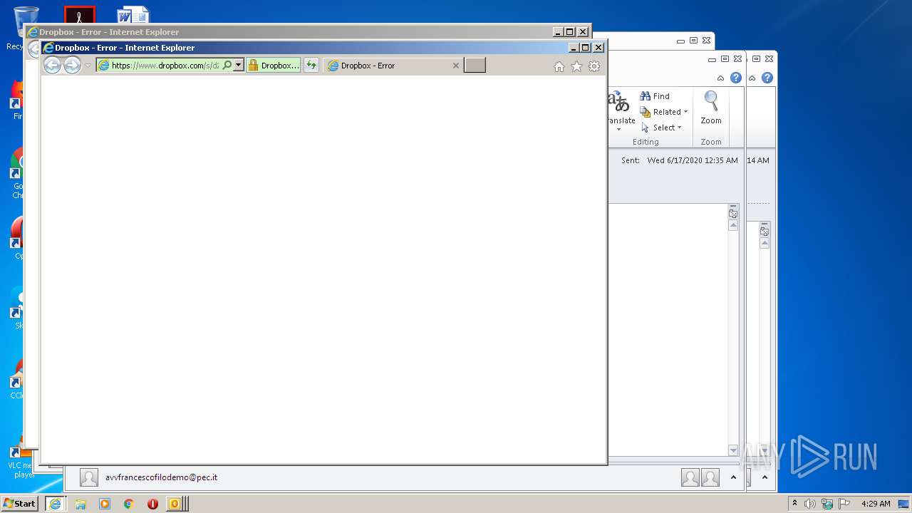Screen dimensions: 912x513
Task: Open Google Chrome from the taskbar
Action: [x=128, y=503]
